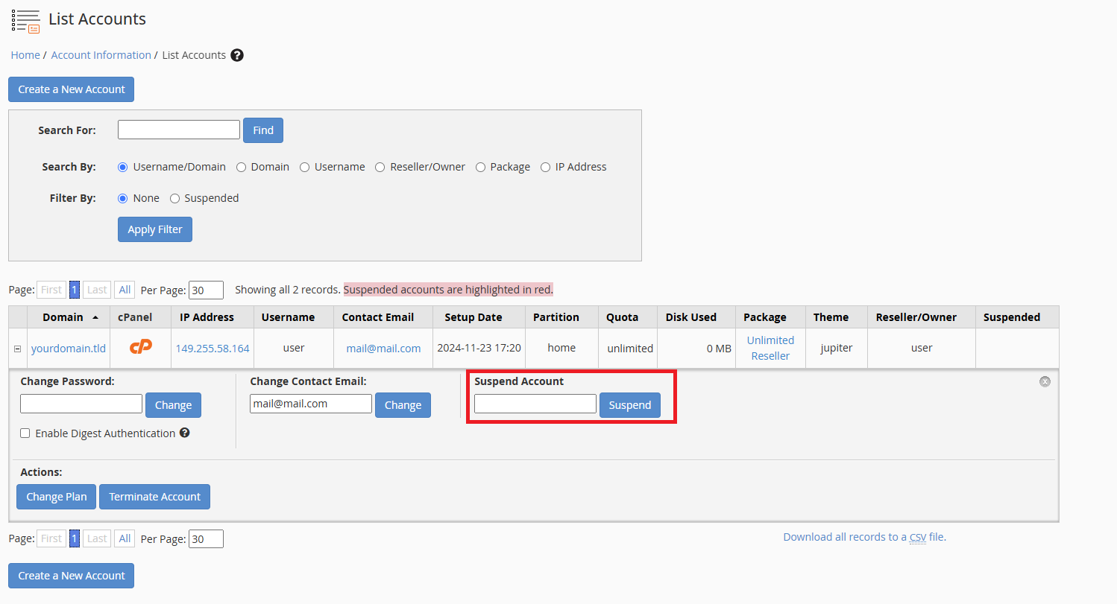This screenshot has height=604, width=1117.
Task: Click Apply Filter button
Action: tap(155, 229)
